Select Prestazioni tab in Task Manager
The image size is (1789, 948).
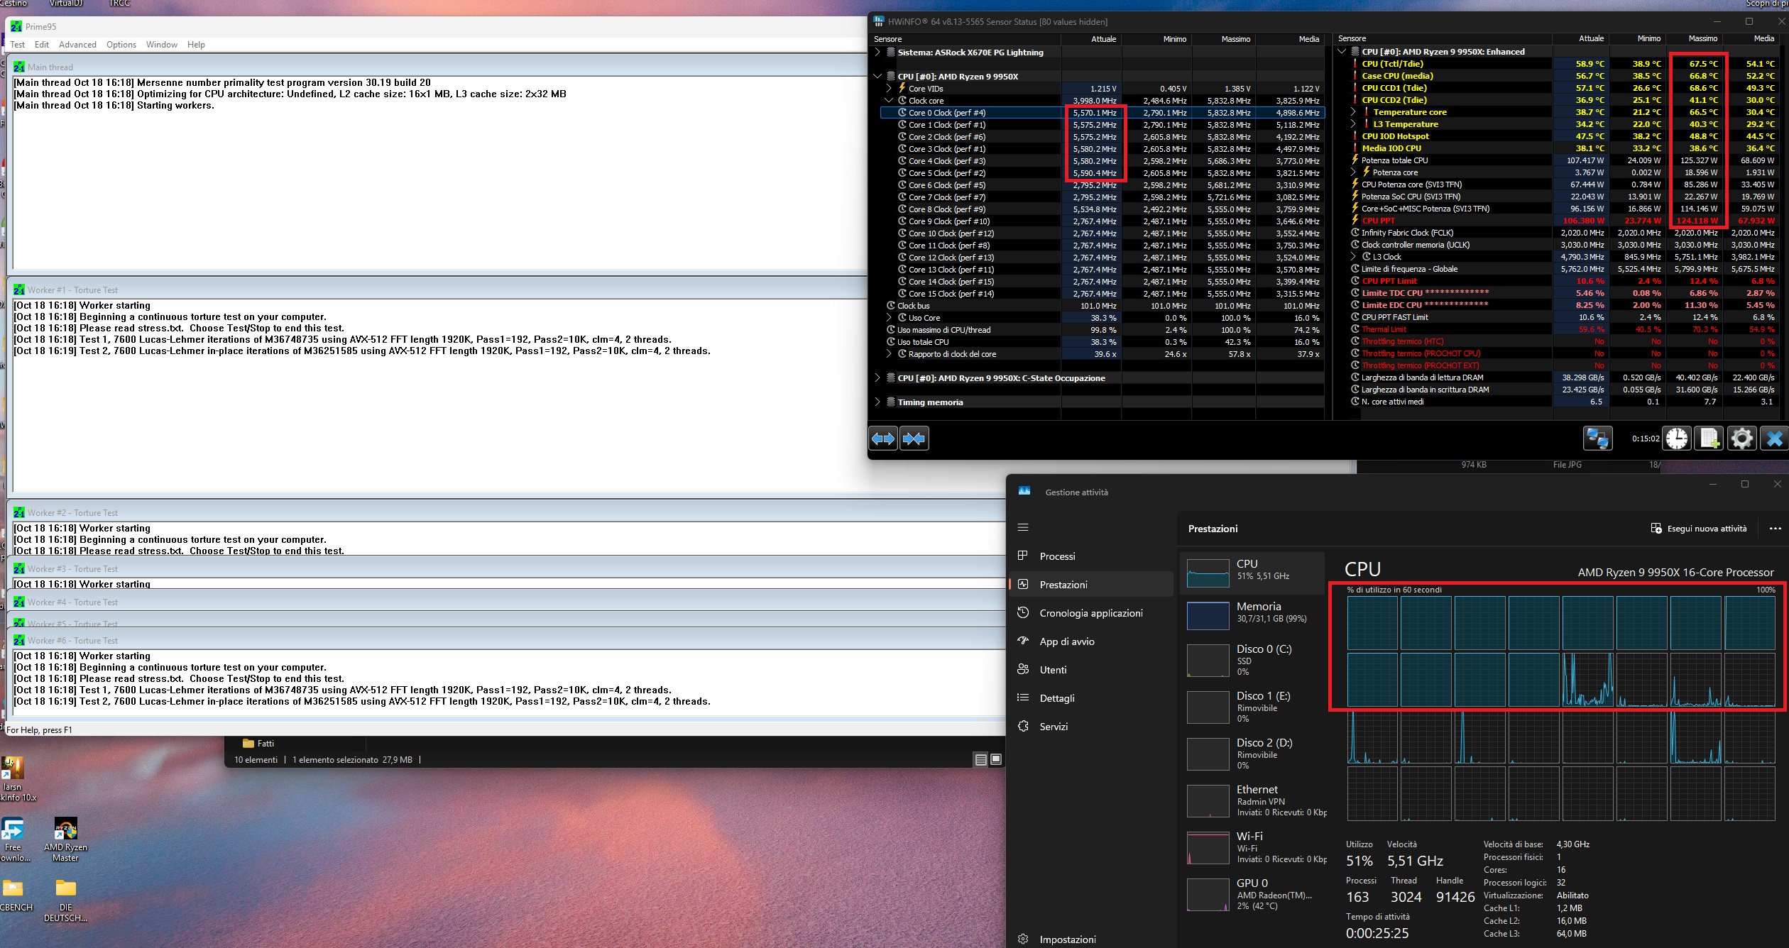(x=1090, y=585)
